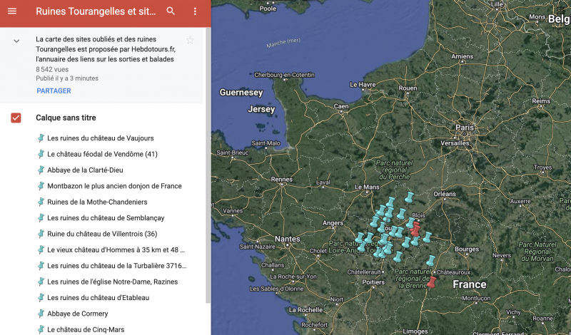Click the red marker near Châteauroux
571x335 pixels.
point(431,282)
